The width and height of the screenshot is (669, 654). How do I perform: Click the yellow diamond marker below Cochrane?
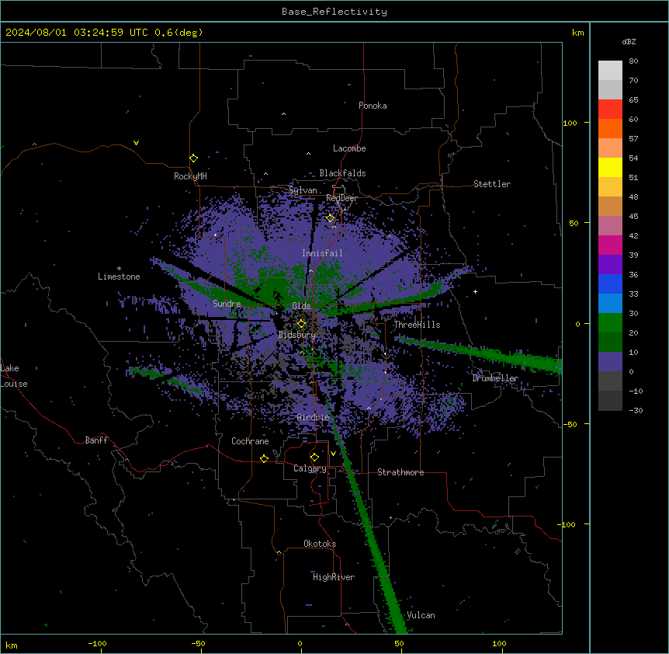click(264, 458)
